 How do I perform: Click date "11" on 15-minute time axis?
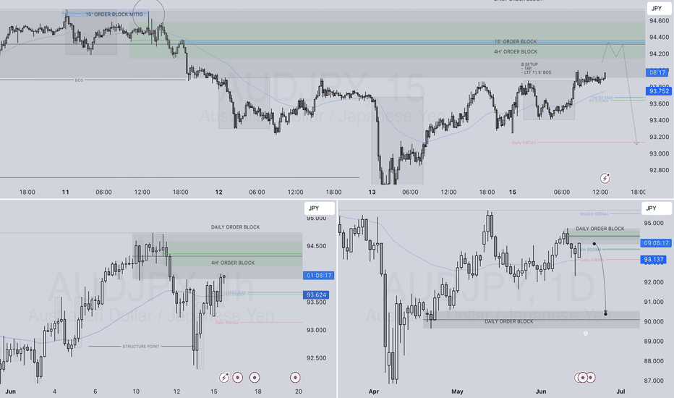[x=65, y=192]
